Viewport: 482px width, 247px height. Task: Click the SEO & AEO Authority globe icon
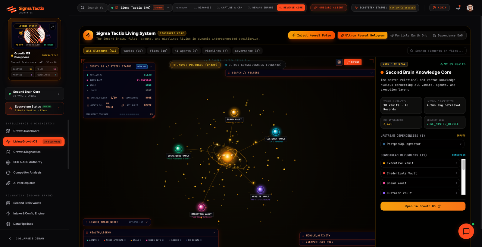8,162
